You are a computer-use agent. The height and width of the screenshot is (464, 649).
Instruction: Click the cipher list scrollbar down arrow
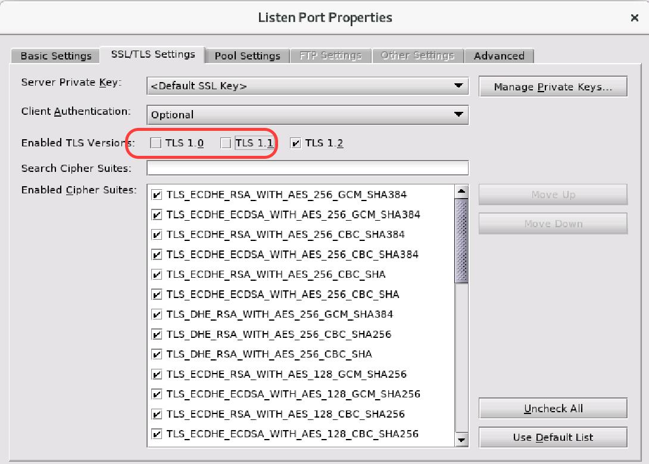[461, 439]
